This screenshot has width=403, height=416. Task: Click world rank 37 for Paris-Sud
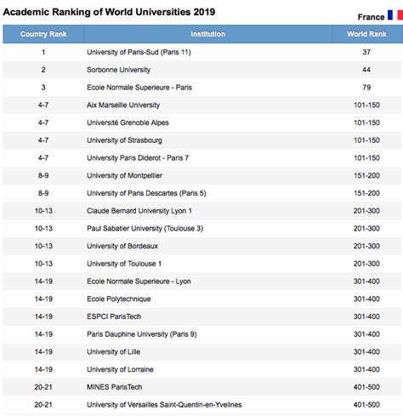click(366, 52)
